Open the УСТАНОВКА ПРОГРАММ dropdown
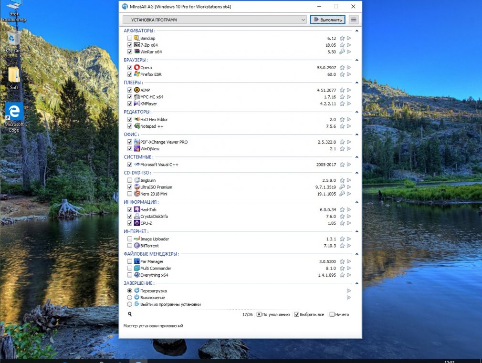 [215, 20]
